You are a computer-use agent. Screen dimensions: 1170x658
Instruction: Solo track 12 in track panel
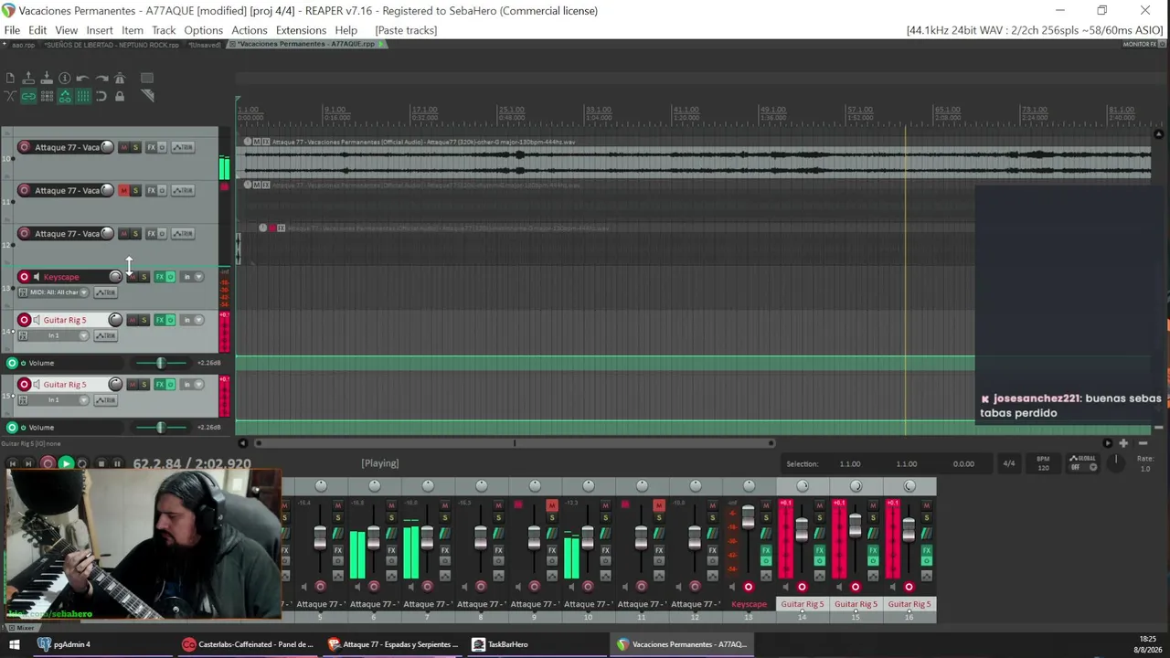pyautogui.click(x=136, y=233)
